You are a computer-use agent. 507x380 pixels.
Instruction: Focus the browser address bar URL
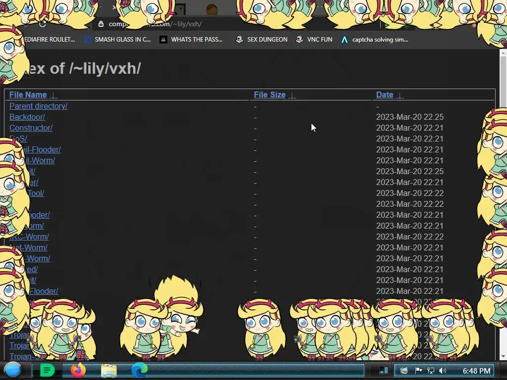click(x=155, y=24)
